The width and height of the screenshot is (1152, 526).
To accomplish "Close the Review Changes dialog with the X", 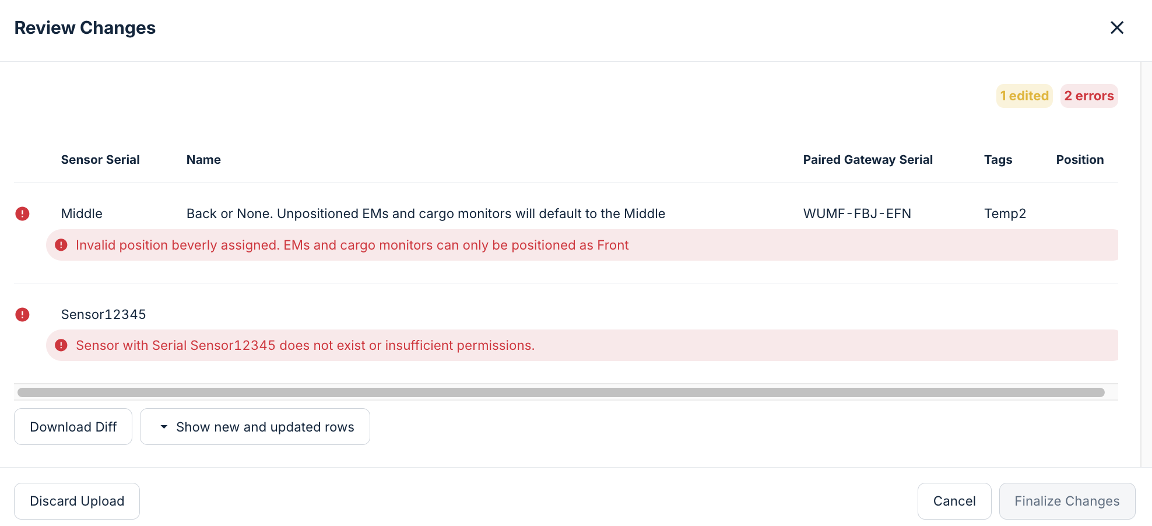I will pyautogui.click(x=1117, y=27).
